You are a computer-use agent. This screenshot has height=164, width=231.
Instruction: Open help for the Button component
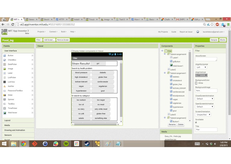point(32,55)
